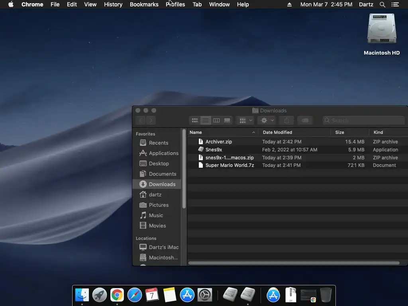
Task: Click the sidebar vertical scrollbar
Action: pos(184,169)
